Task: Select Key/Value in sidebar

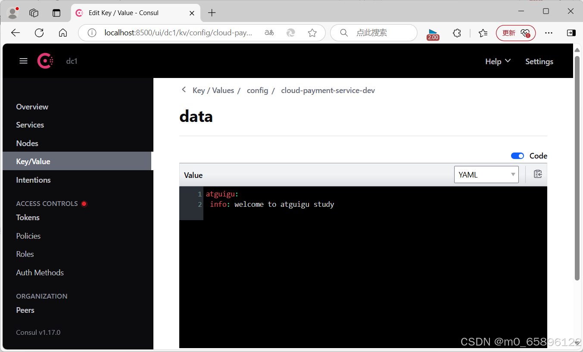Action: (x=77, y=161)
